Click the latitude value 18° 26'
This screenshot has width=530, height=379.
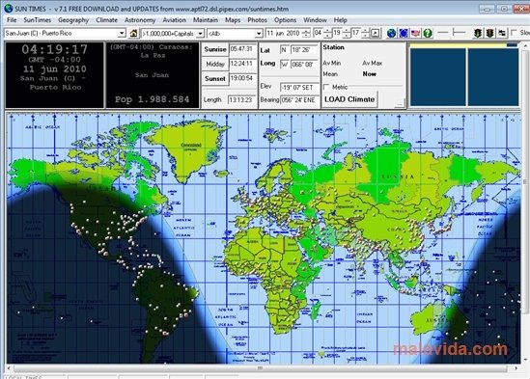point(304,50)
